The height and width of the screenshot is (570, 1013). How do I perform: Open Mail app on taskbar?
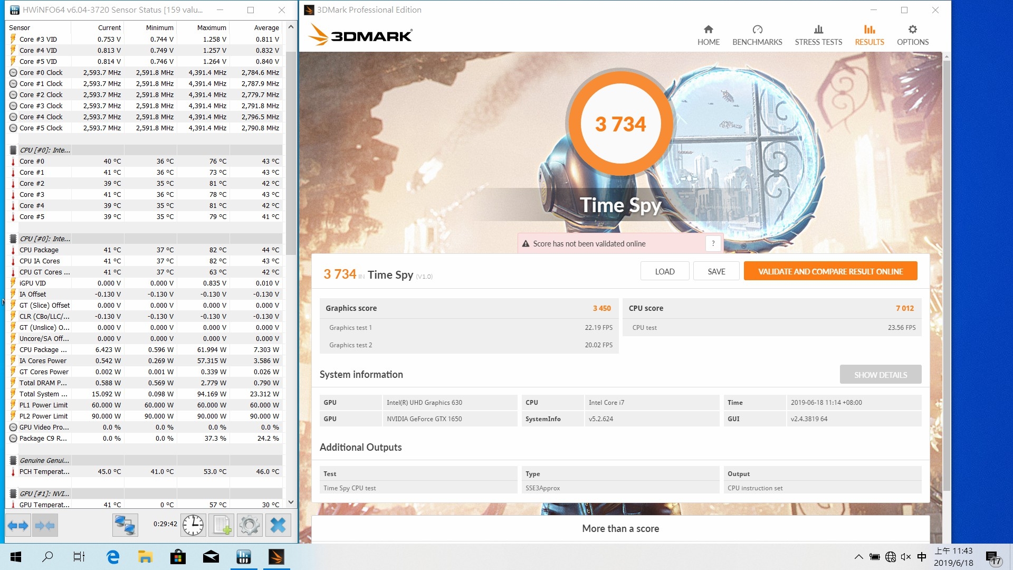point(211,557)
